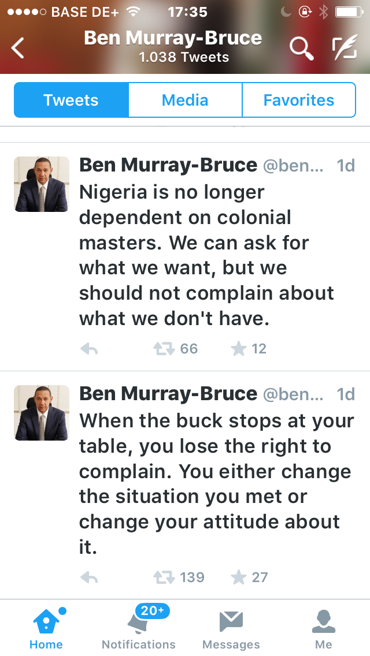Image resolution: width=370 pixels, height=656 pixels.
Task: Reply to the colonial masters tweet
Action: 89,349
